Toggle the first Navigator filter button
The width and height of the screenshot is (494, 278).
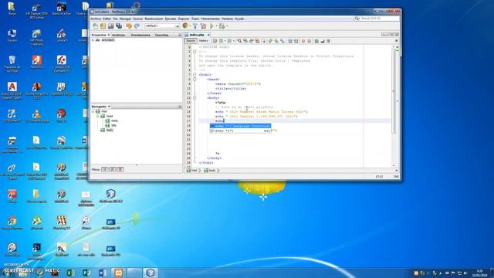[x=105, y=170]
